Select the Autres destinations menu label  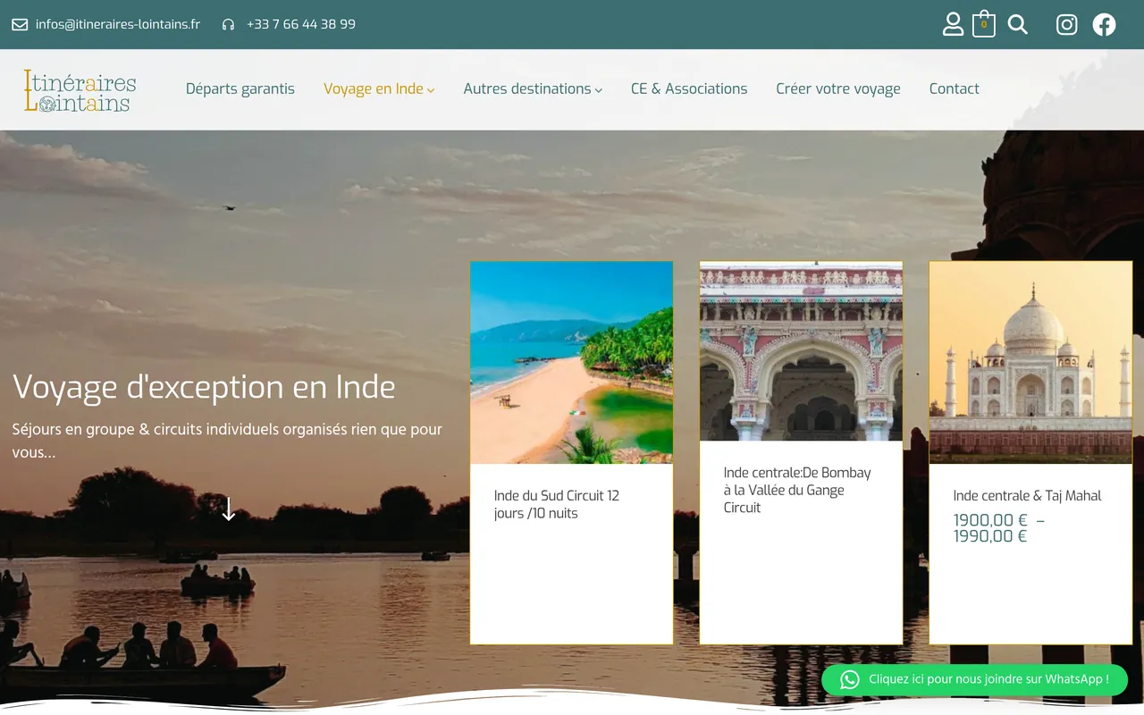527,88
